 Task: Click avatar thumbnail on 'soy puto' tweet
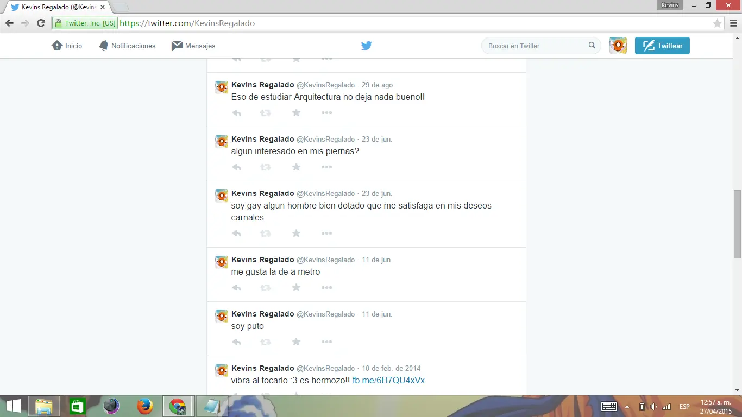point(222,317)
